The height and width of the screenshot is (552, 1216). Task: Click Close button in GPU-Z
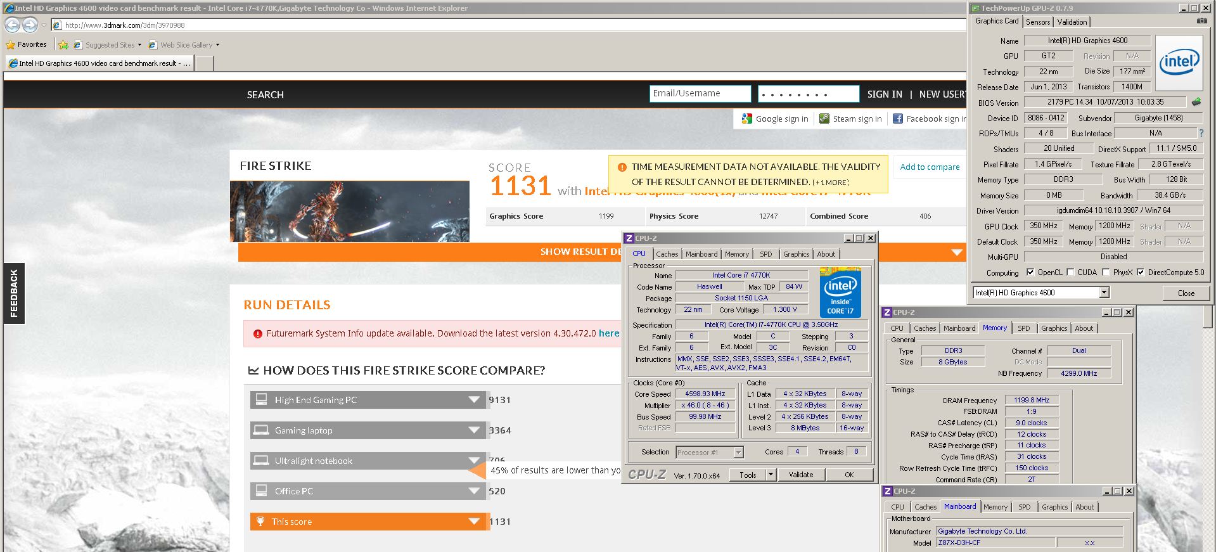click(1186, 293)
